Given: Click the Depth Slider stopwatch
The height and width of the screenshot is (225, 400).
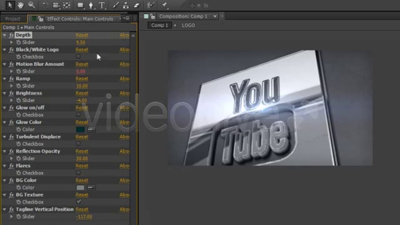Looking at the screenshot, I should pos(18,42).
